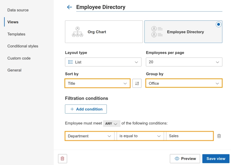Click the Sort by label

tap(72, 74)
